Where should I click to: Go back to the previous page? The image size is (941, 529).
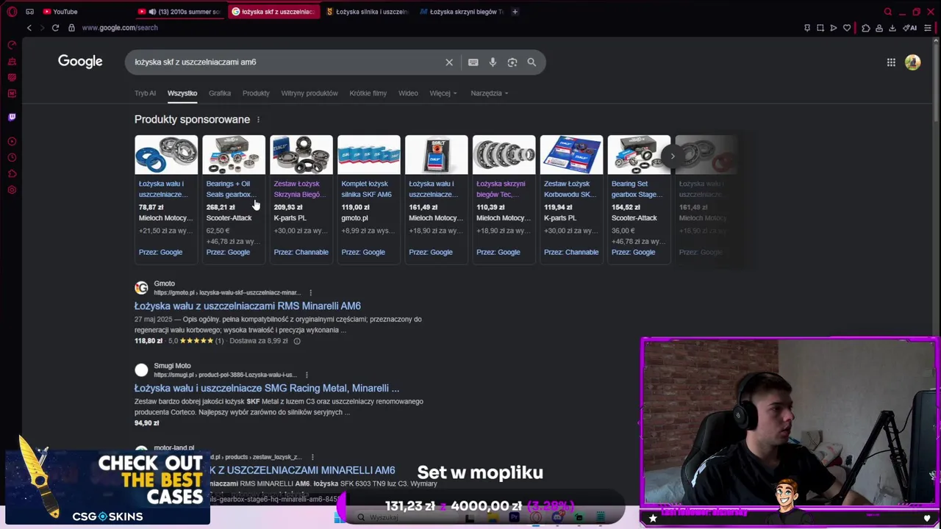29,28
